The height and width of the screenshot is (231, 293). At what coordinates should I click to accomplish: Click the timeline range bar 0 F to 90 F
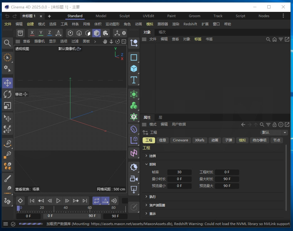pyautogui.click(x=72, y=216)
